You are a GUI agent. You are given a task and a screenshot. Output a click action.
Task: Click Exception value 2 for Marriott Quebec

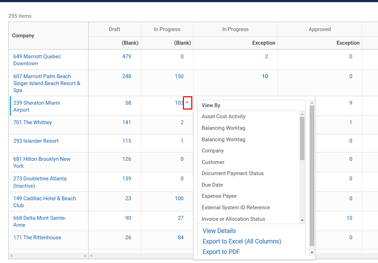point(267,57)
